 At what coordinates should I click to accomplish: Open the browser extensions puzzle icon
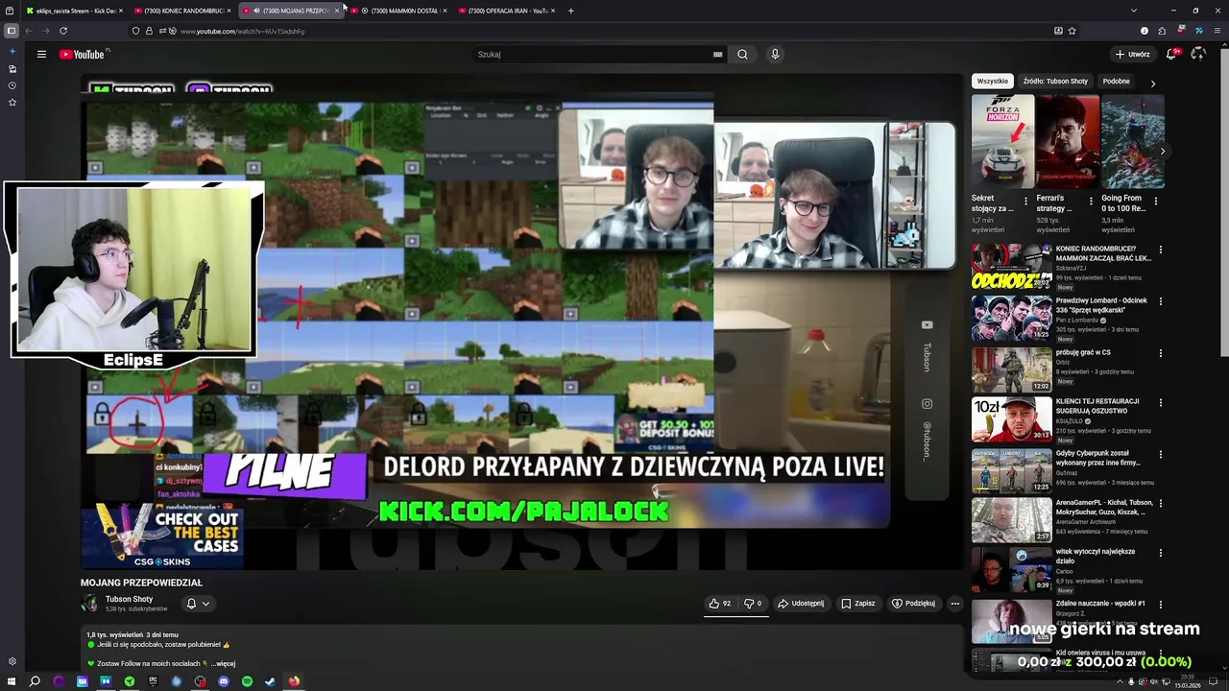pyautogui.click(x=1162, y=31)
